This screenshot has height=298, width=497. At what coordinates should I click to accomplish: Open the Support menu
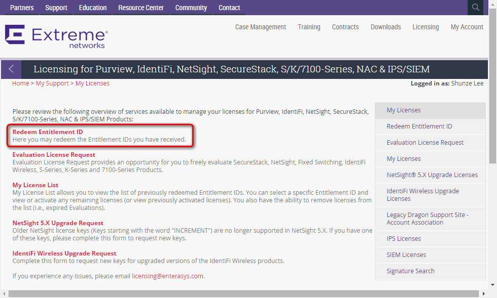pyautogui.click(x=56, y=8)
